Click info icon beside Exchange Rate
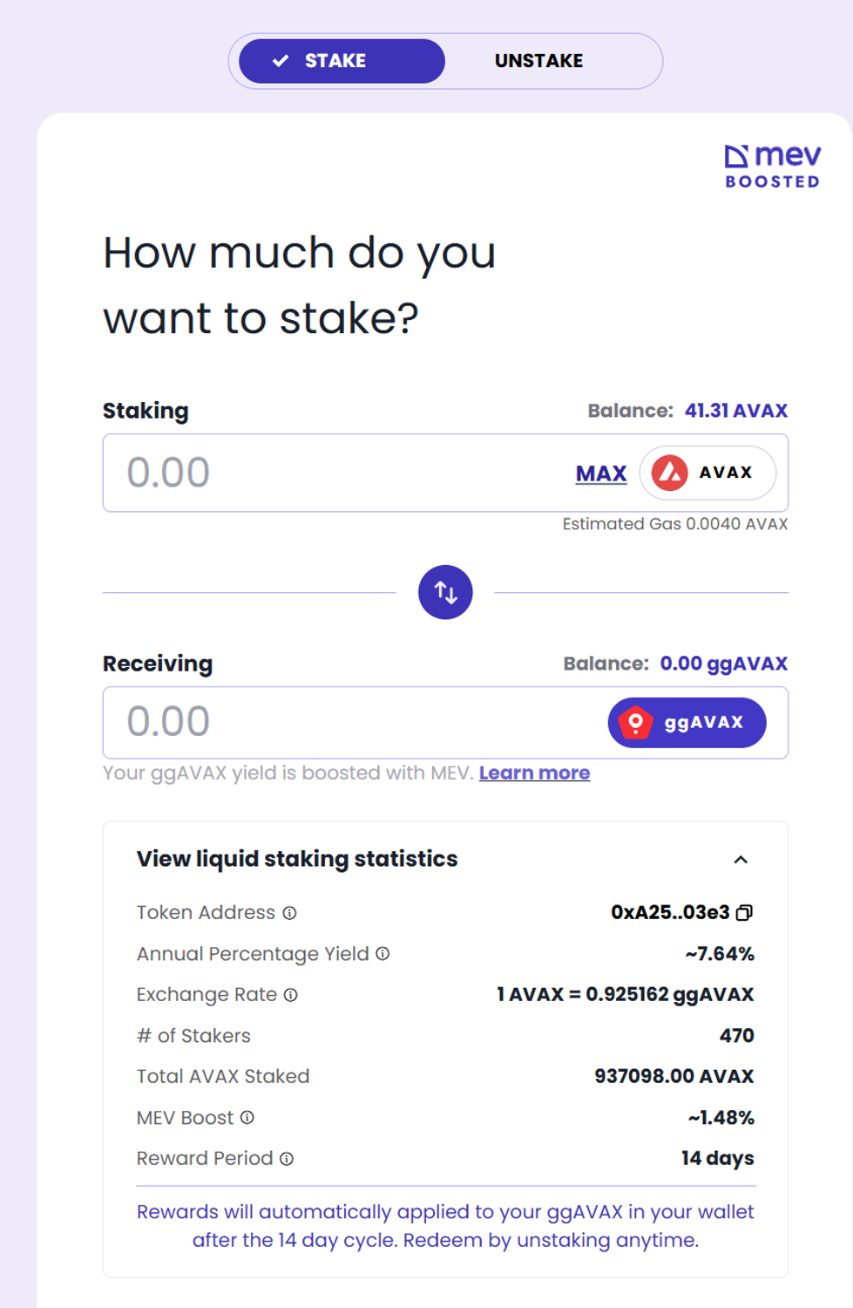The image size is (853, 1308). tap(291, 995)
